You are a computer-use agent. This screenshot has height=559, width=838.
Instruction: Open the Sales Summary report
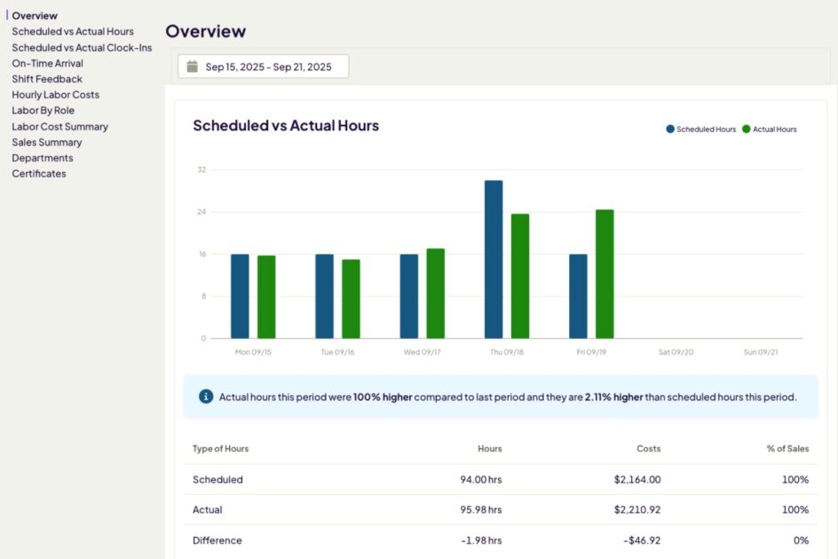tap(46, 142)
